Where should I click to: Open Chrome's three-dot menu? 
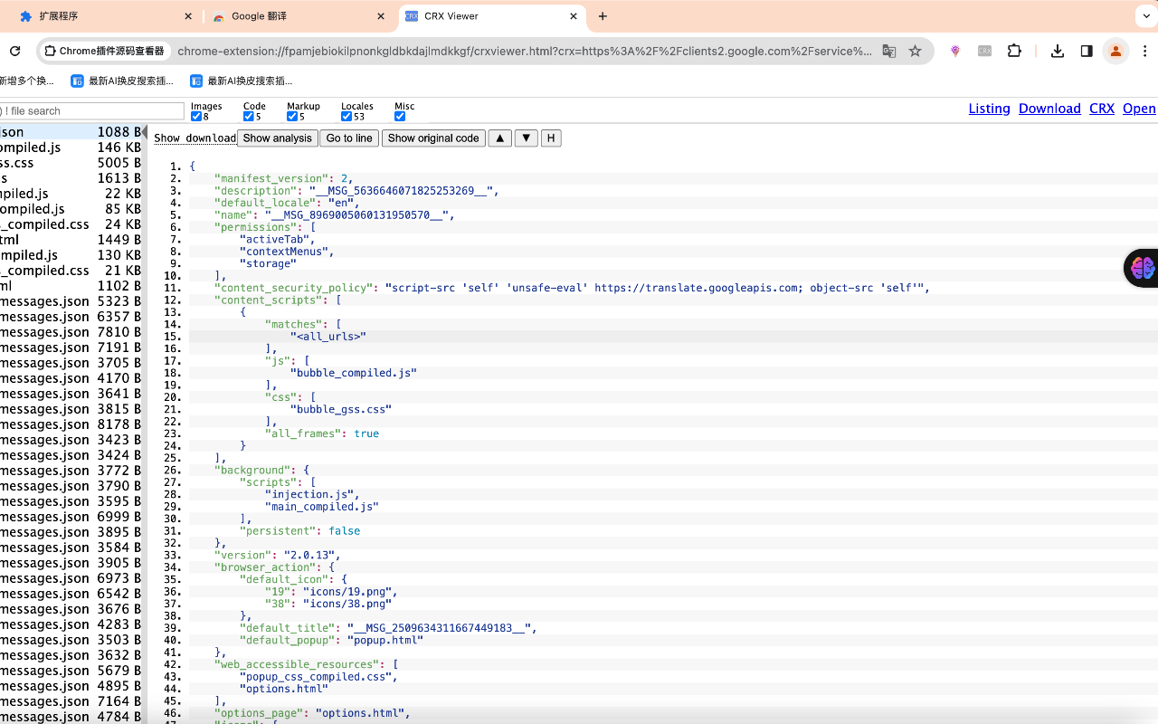pos(1145,52)
